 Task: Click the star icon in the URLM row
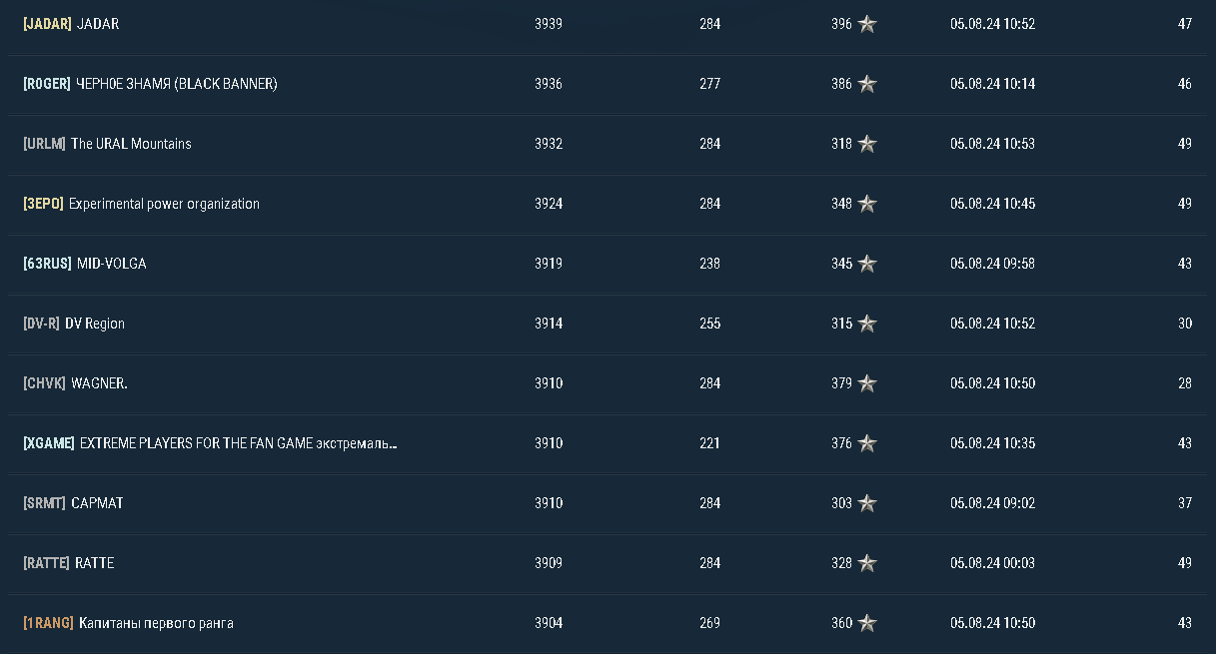pyautogui.click(x=867, y=144)
